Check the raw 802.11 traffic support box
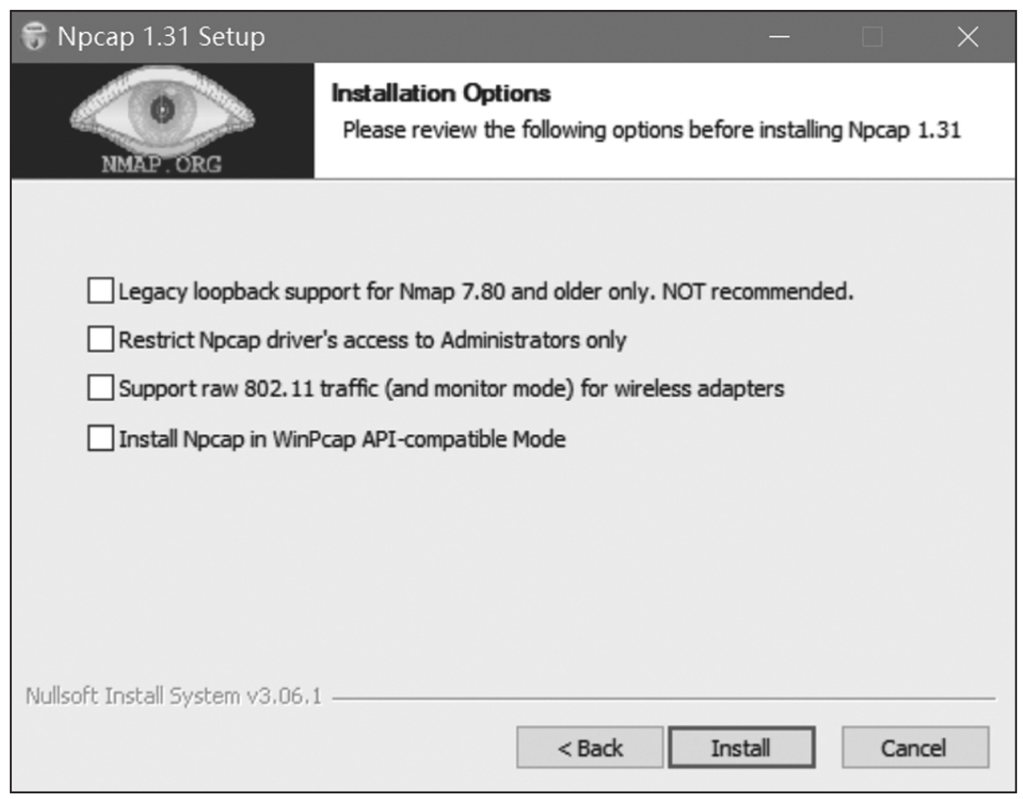Viewport: 1023px width, 799px height. pos(100,389)
